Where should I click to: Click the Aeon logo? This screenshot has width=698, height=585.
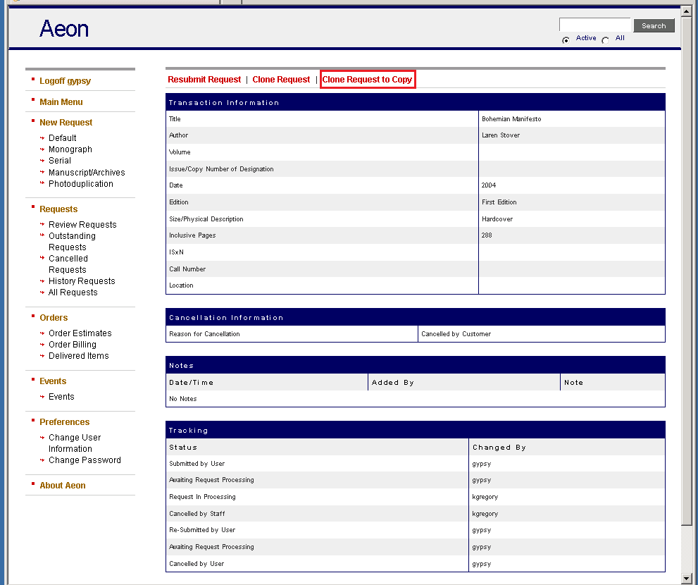(x=64, y=29)
